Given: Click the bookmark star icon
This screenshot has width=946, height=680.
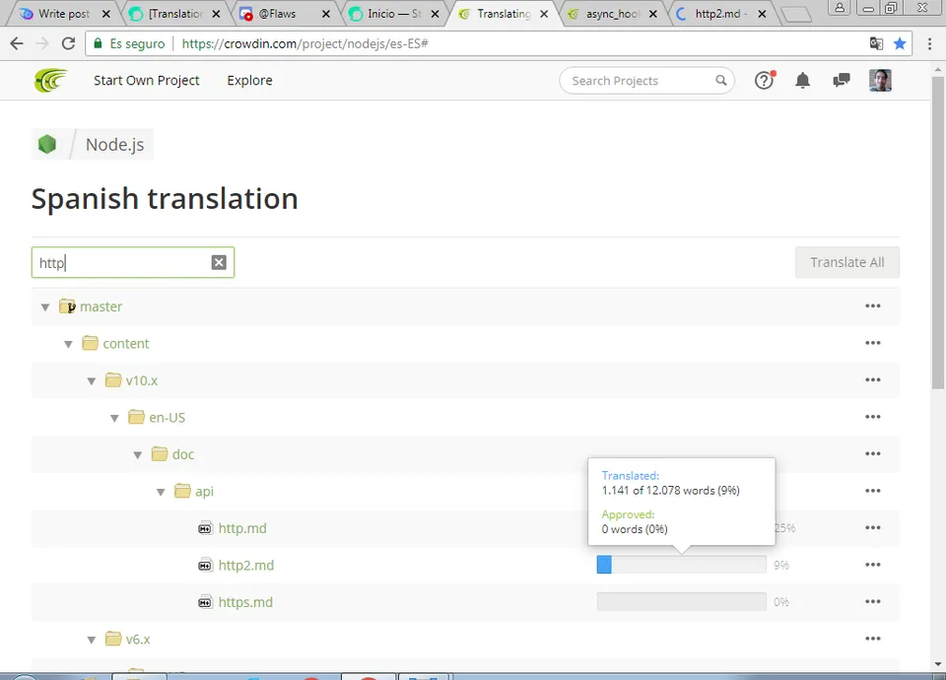Looking at the screenshot, I should [900, 43].
